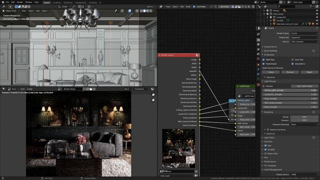
Task: Open Feature Set dropdown showing Supported
Action: [x=304, y=37]
